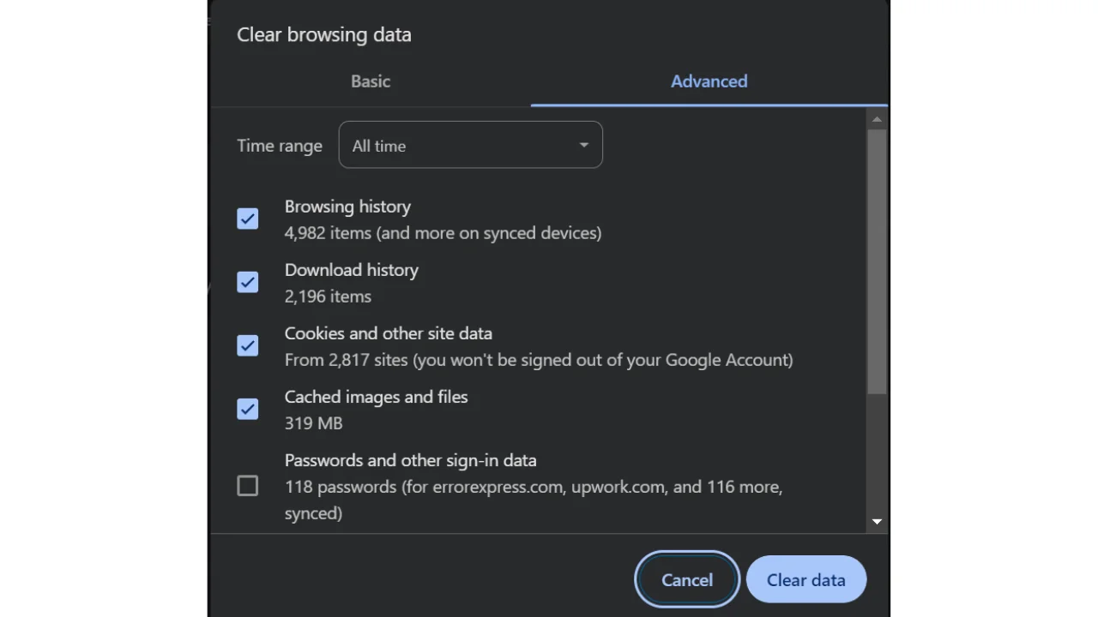Screen dimensions: 1098x617
Task: Click the Clear data button
Action: [805, 580]
